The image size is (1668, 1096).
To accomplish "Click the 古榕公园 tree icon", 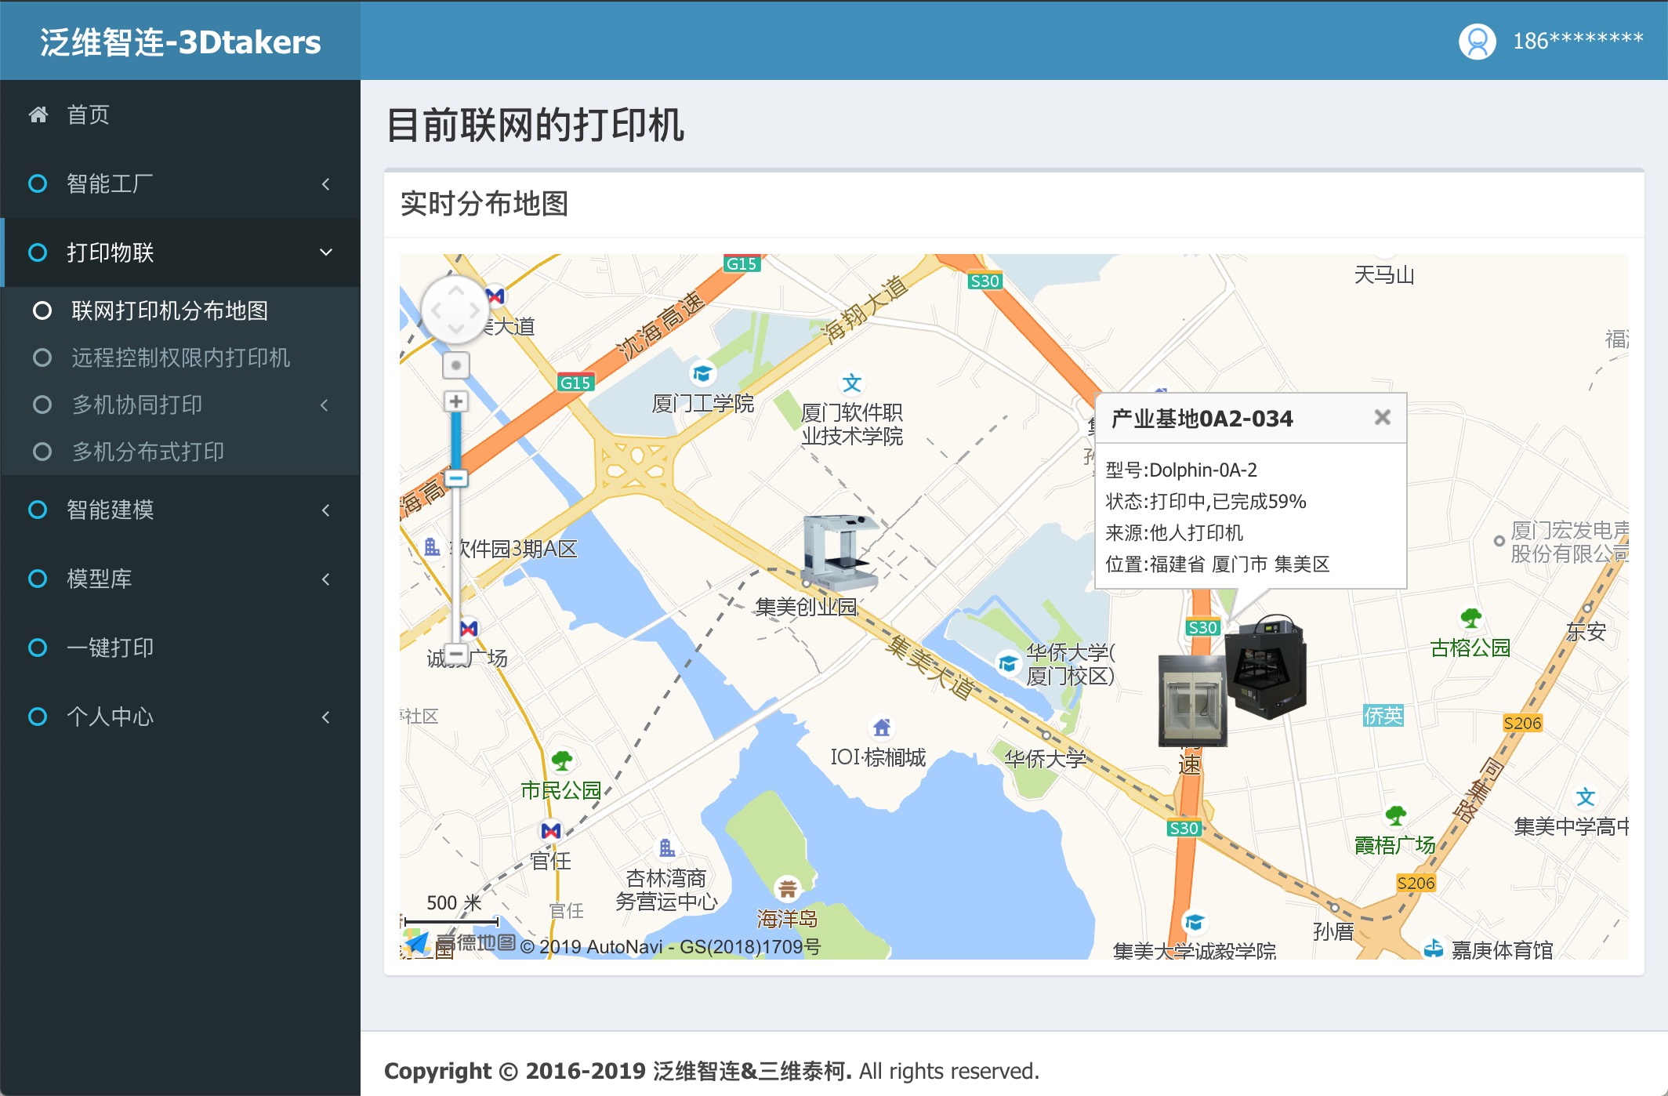I will click(1470, 618).
